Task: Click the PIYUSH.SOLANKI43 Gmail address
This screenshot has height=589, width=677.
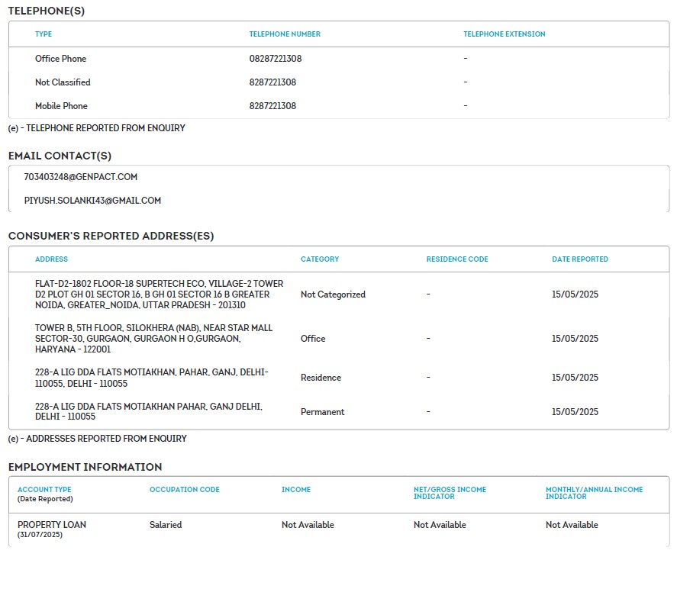Action: 92,201
